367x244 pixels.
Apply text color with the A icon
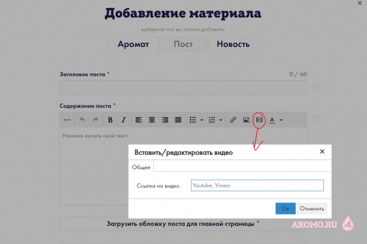[x=272, y=120]
